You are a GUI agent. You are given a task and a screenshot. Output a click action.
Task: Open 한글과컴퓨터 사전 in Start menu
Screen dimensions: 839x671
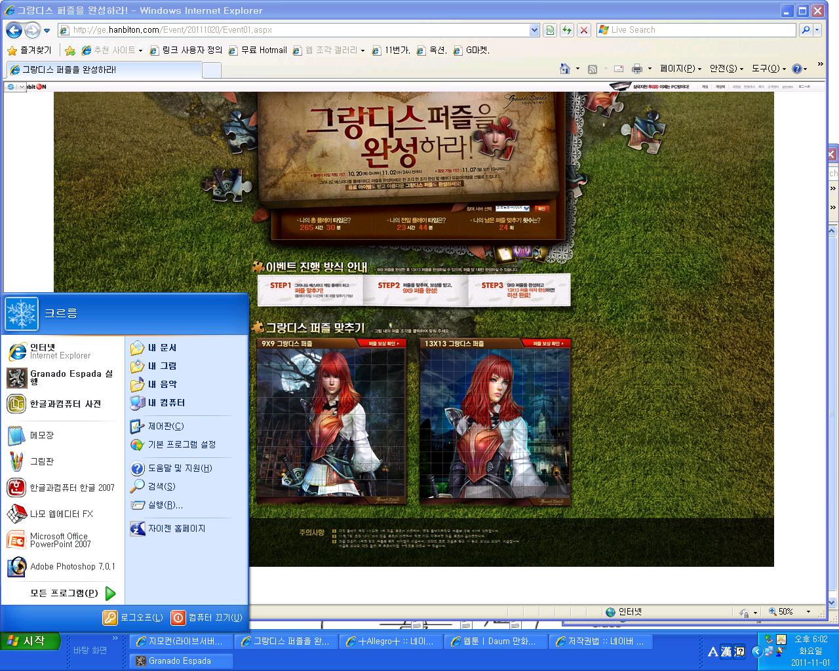click(62, 404)
